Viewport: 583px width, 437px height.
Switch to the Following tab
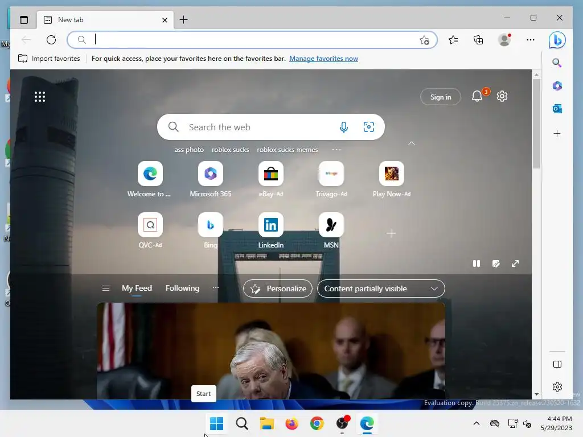click(183, 288)
